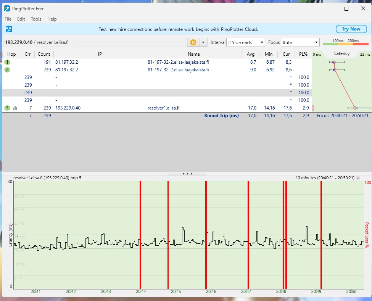Viewport: 372px width, 301px height.
Task: Click hostname 81-197-32-2.elisa-laajakaista.fi in hop 2 row
Action: pos(178,70)
